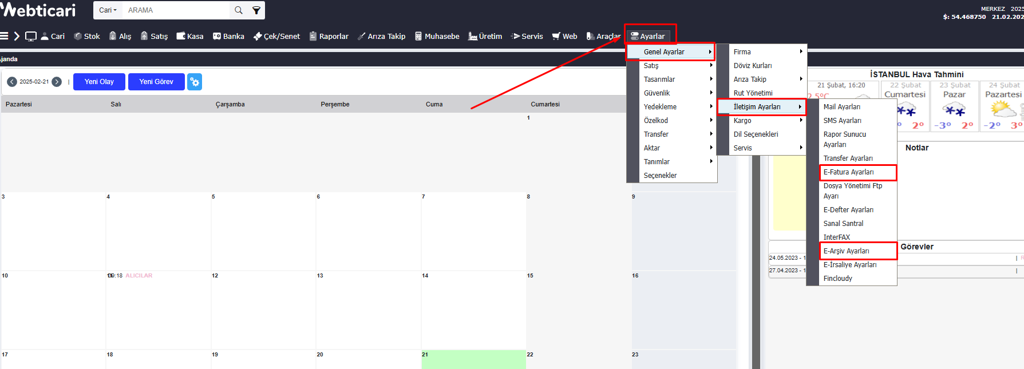Click the monitor desktop icon
This screenshot has width=1024, height=369.
click(x=31, y=36)
